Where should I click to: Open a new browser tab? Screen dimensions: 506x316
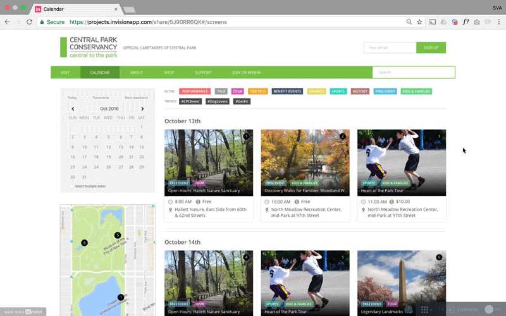click(130, 9)
